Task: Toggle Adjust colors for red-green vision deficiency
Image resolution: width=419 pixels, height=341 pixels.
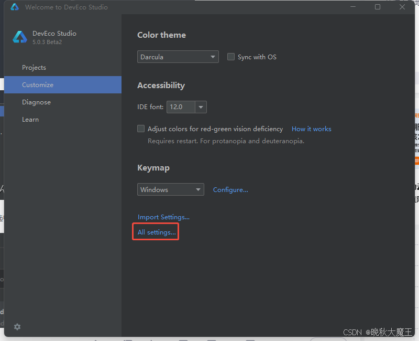Action: coord(141,129)
